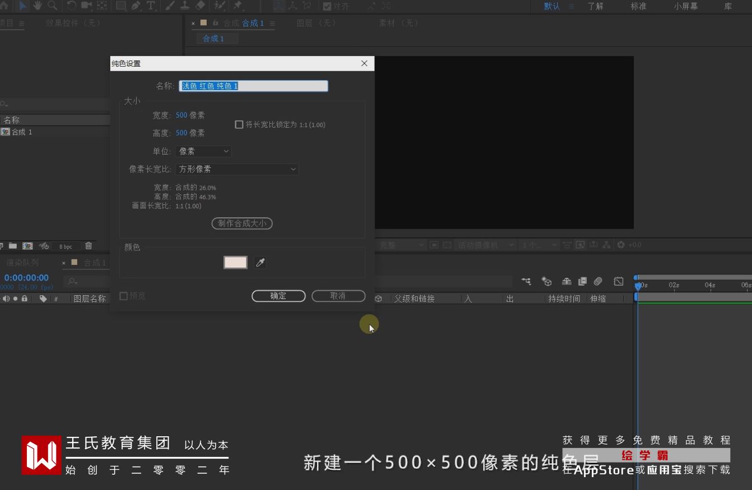Open the 像素长宽比 pixel aspect dropdown

[237, 169]
